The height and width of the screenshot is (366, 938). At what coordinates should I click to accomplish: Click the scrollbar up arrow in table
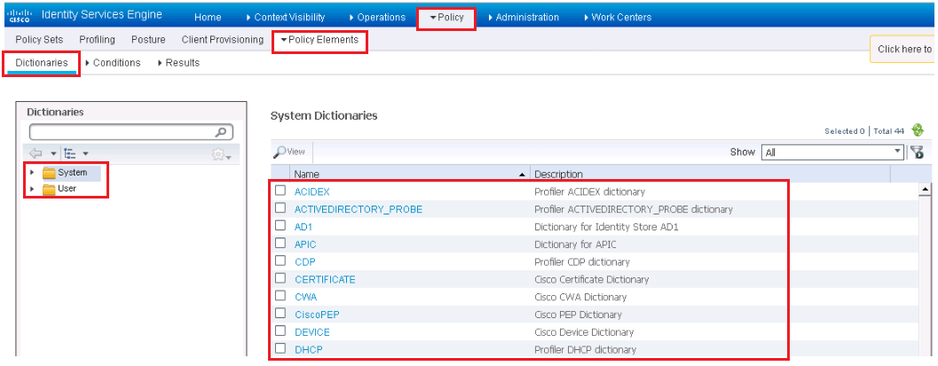pyautogui.click(x=925, y=190)
